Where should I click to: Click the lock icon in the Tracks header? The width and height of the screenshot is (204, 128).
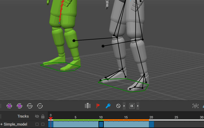click(x=43, y=116)
